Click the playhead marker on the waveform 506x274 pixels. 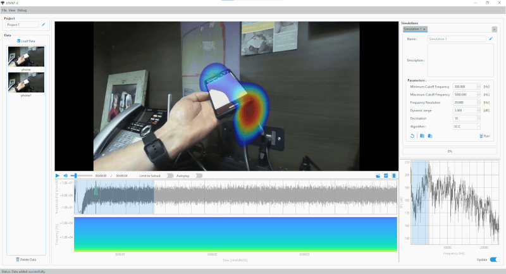96,197
